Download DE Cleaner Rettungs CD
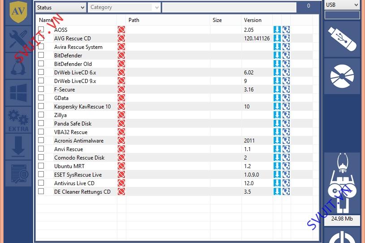 tap(277, 191)
